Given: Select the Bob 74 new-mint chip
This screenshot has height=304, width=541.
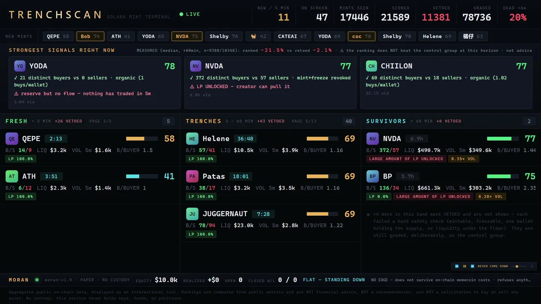Looking at the screenshot, I should (90, 36).
